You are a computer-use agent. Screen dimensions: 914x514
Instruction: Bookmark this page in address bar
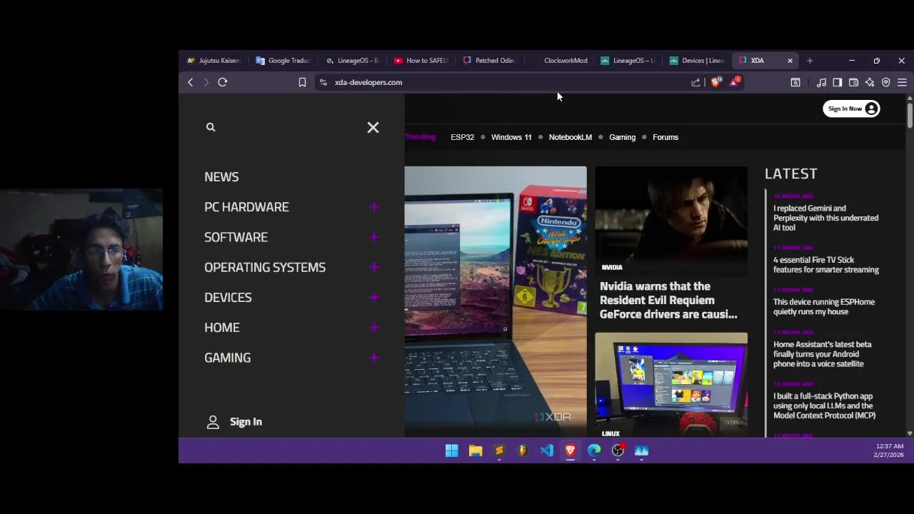pyautogui.click(x=302, y=82)
